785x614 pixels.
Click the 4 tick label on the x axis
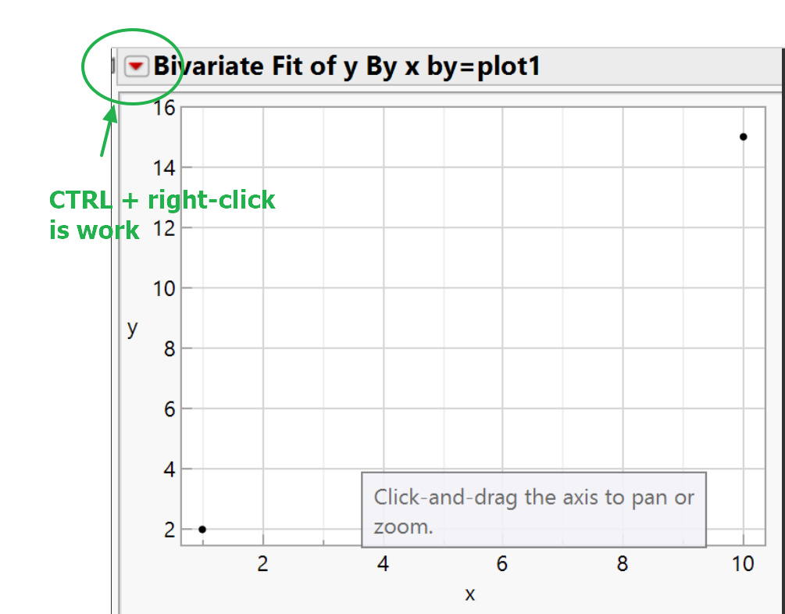(x=384, y=564)
